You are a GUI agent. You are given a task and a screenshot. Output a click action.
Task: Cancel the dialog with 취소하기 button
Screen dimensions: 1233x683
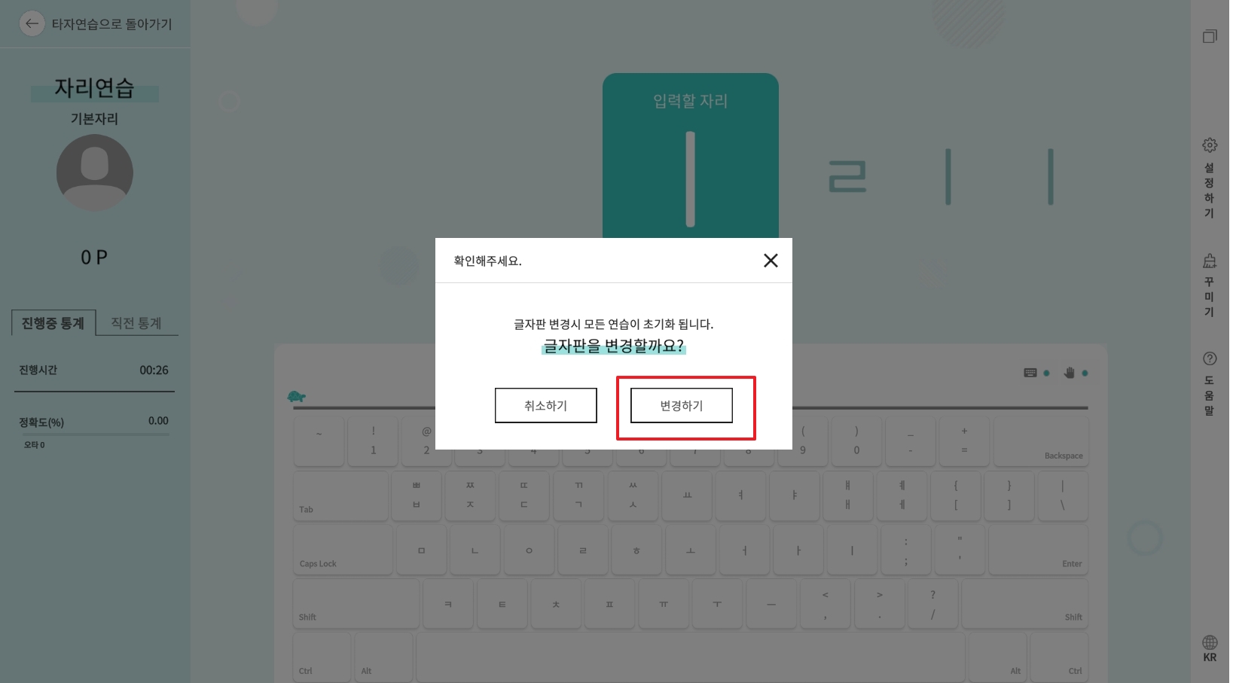[x=545, y=405]
